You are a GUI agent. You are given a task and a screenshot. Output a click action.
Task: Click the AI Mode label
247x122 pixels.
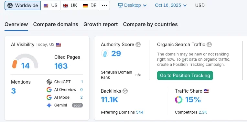[62, 97]
